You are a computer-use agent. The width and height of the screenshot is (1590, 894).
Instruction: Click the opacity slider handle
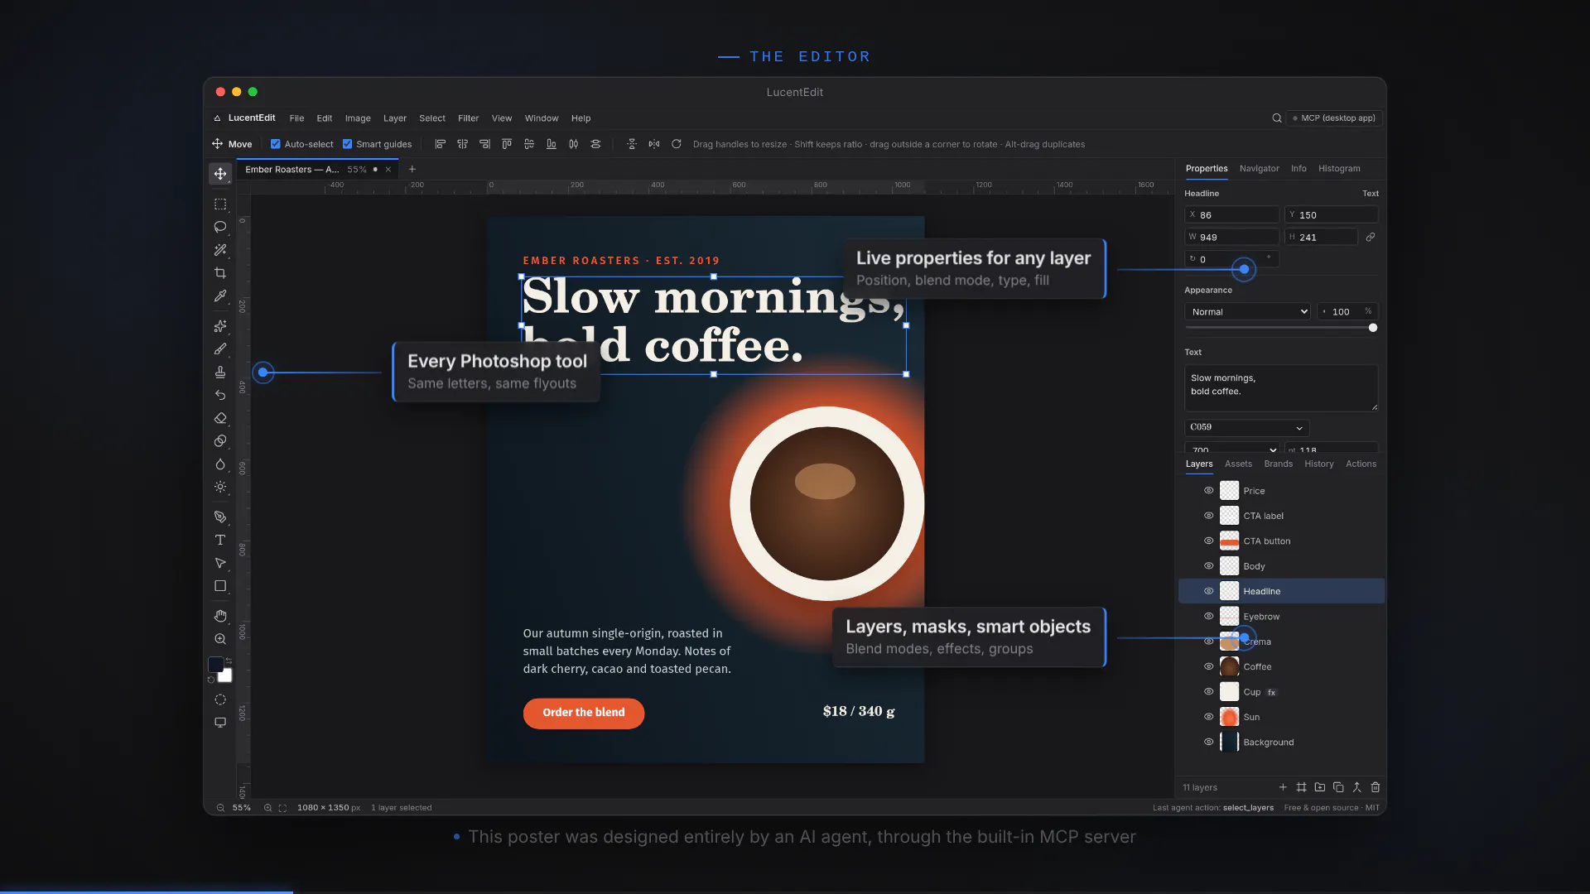[1373, 329]
